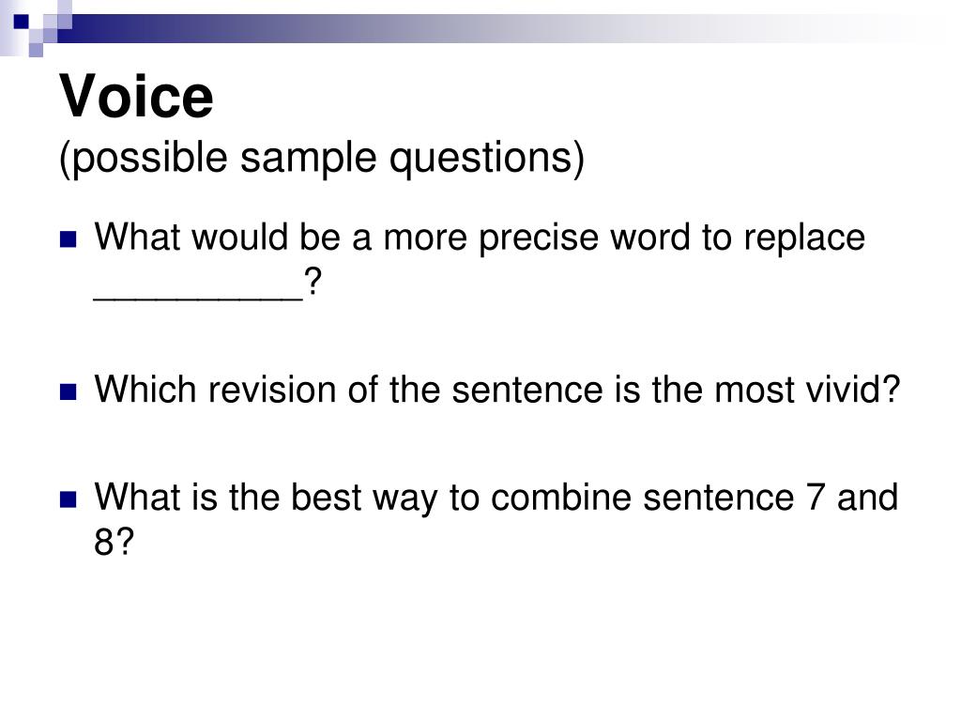Viewport: 961px width, 721px height.
Task: Click the '(possible sample questions)' subtitle
Action: pyautogui.click(x=322, y=159)
